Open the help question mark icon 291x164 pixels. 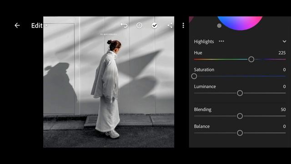pyautogui.click(x=139, y=26)
